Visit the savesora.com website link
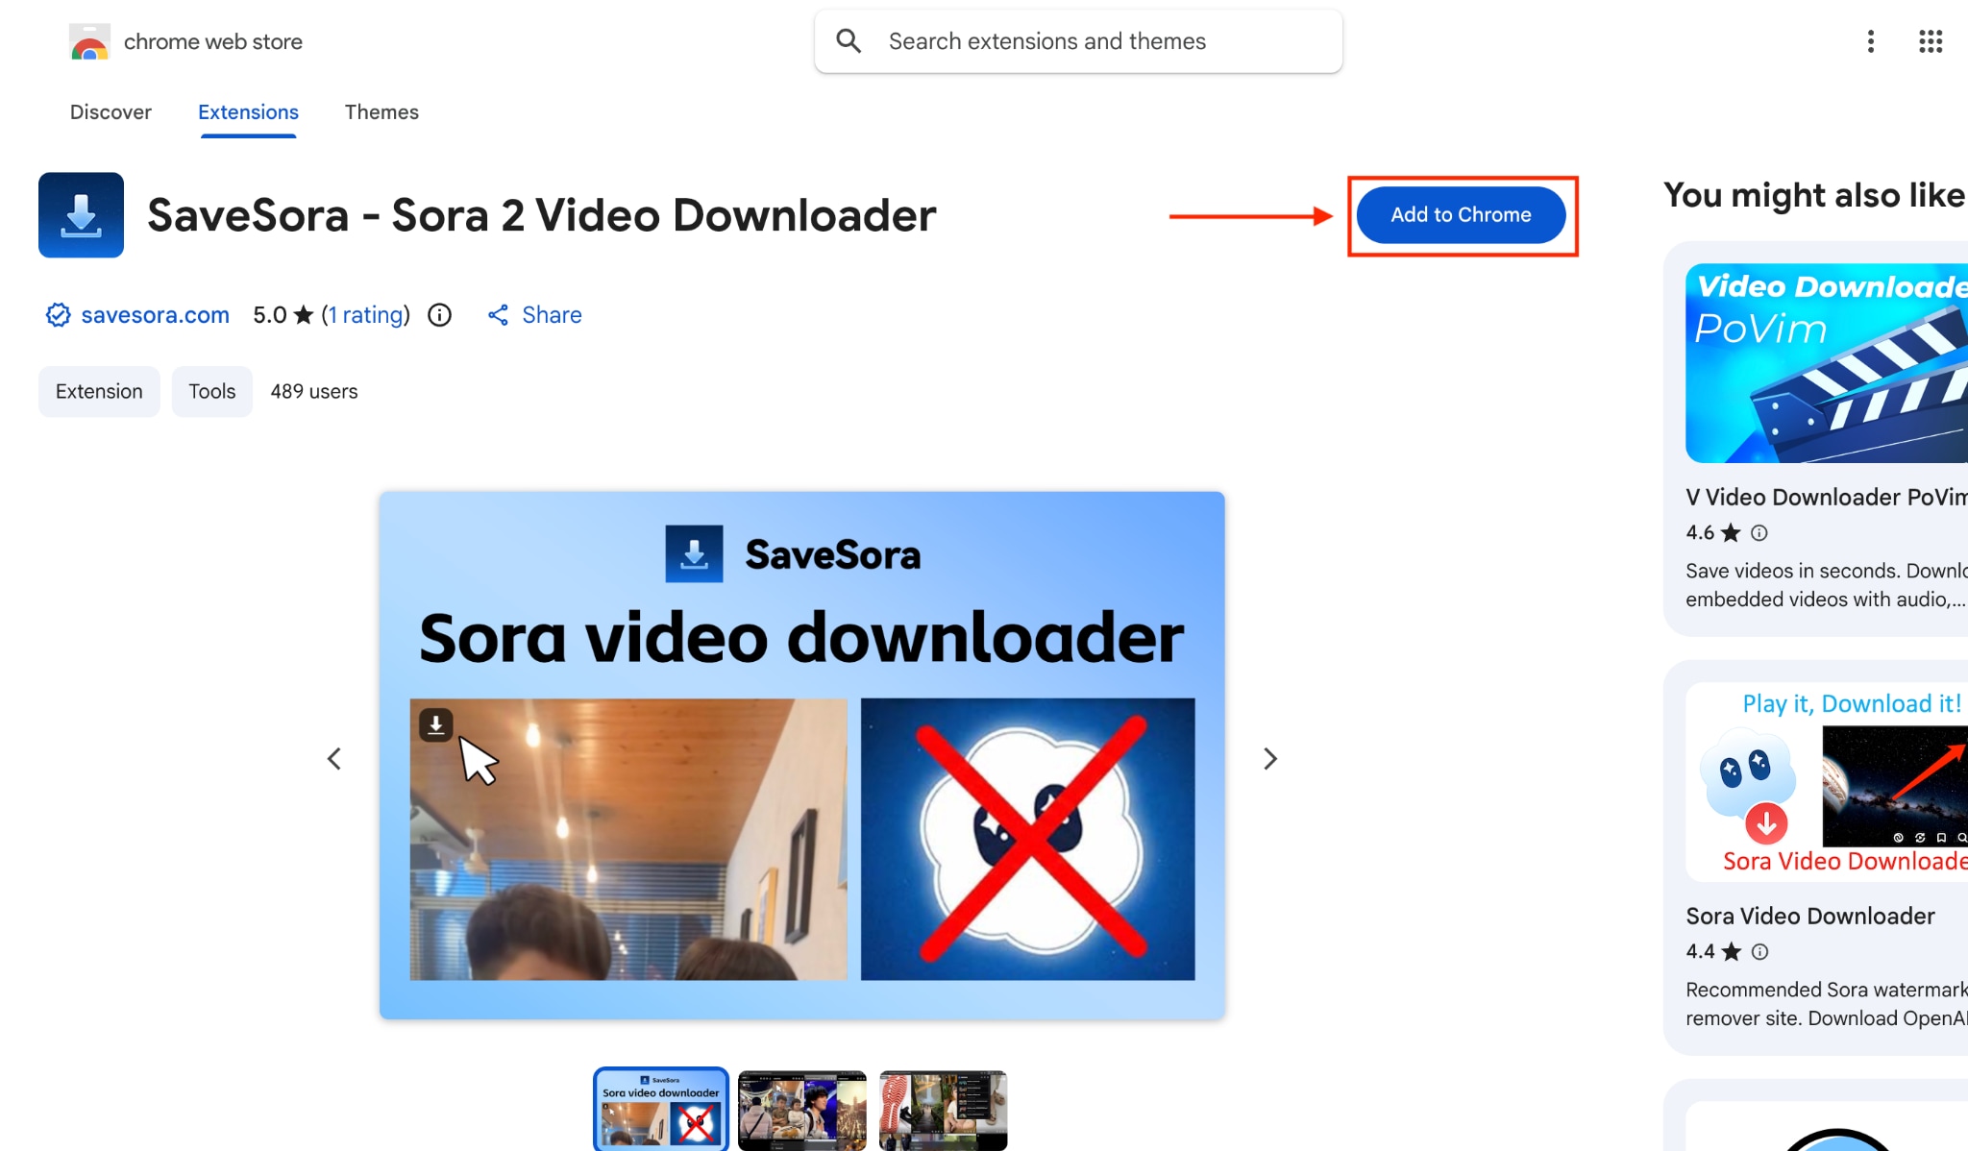1968x1151 pixels. (x=157, y=314)
